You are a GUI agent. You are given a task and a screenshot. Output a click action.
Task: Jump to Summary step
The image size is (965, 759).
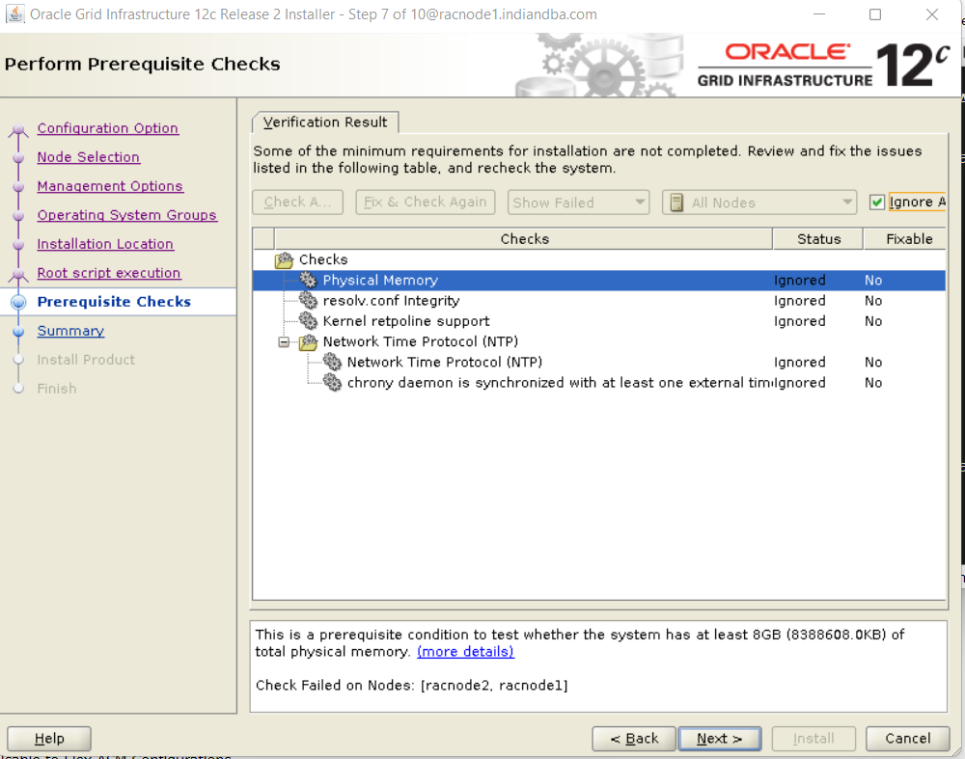coord(70,331)
